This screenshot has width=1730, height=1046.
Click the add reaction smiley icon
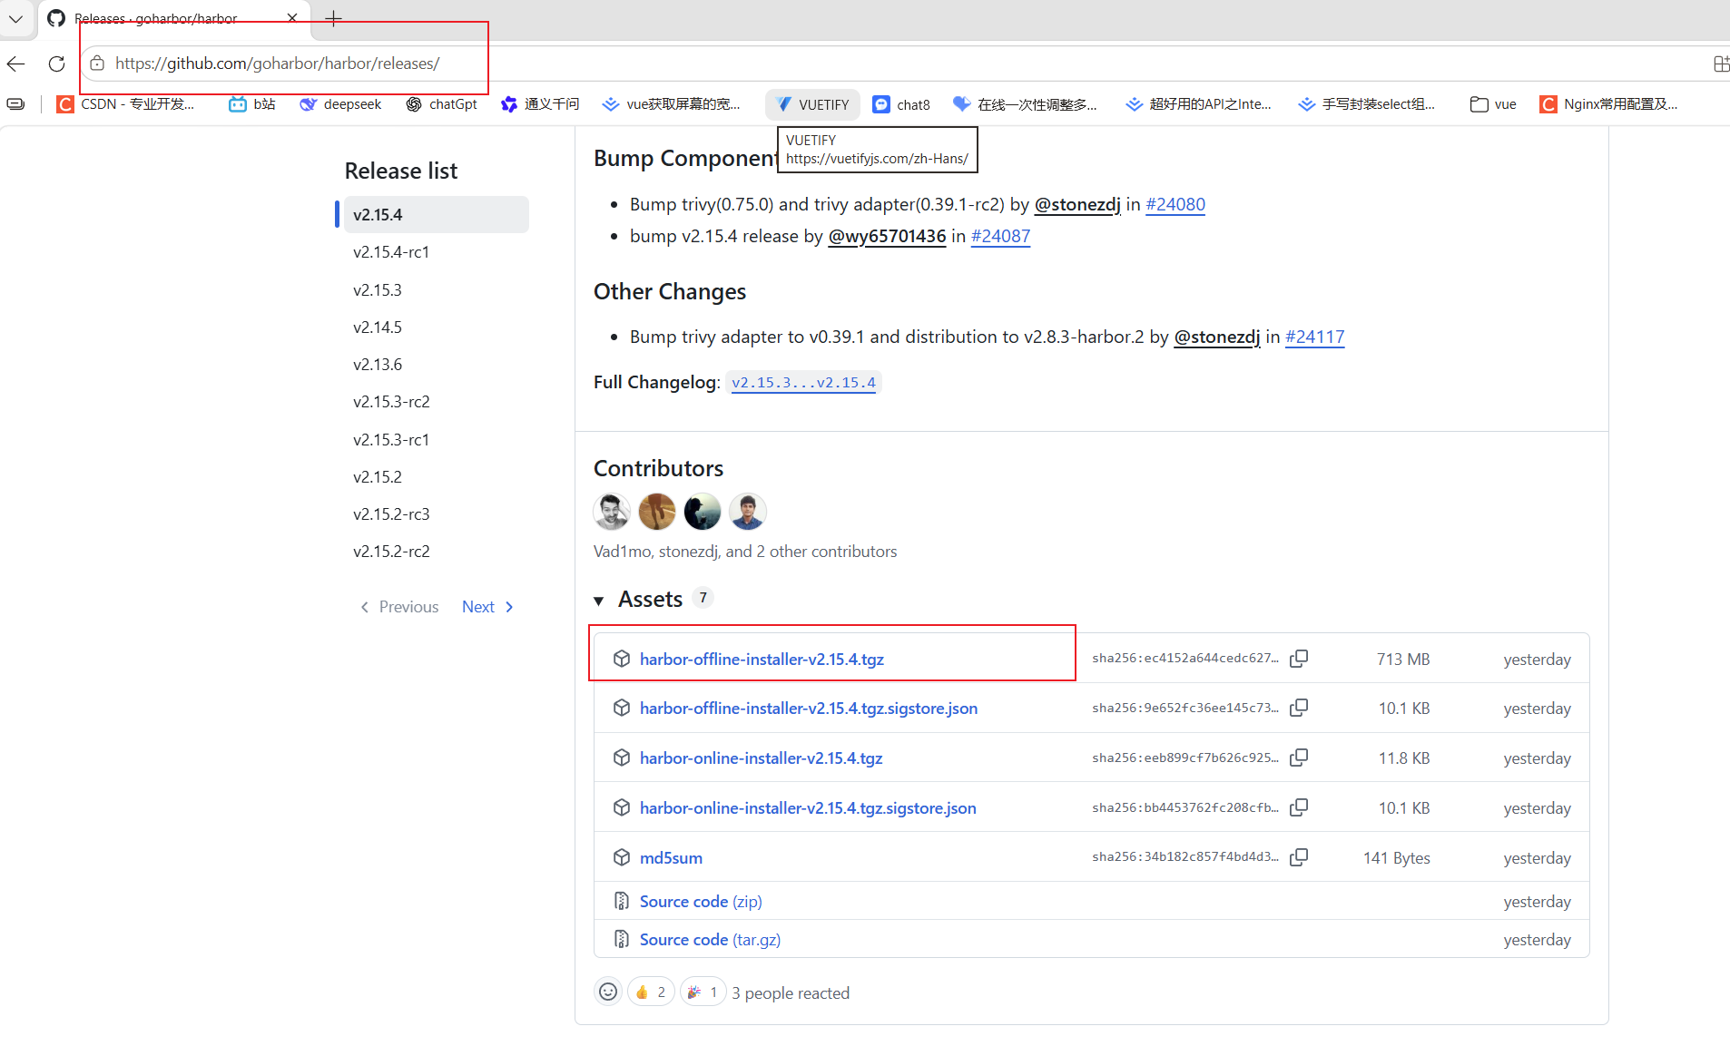608,992
